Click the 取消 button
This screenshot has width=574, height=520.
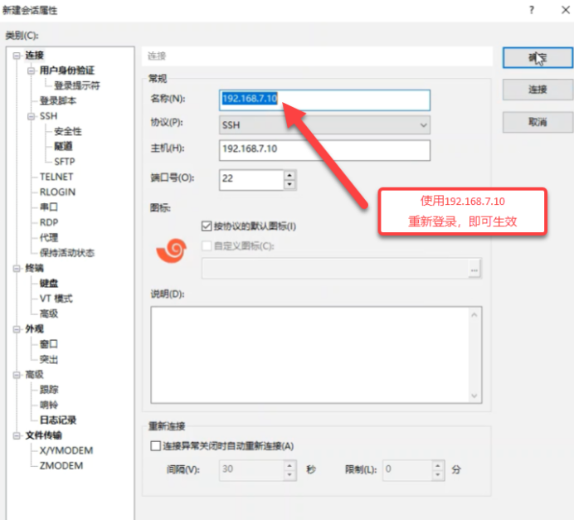click(537, 122)
